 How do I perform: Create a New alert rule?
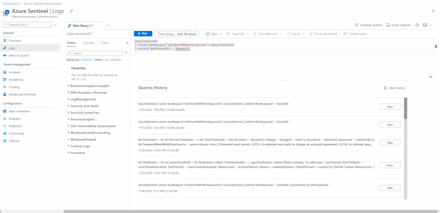pos(267,34)
